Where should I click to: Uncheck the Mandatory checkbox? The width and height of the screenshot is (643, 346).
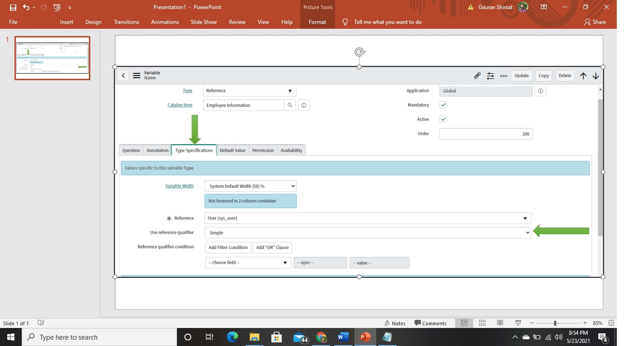point(443,105)
